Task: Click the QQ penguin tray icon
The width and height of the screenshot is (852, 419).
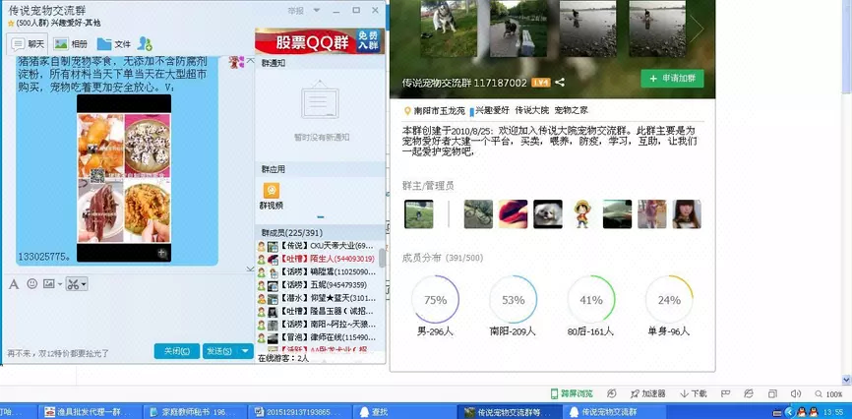Action: point(801,412)
